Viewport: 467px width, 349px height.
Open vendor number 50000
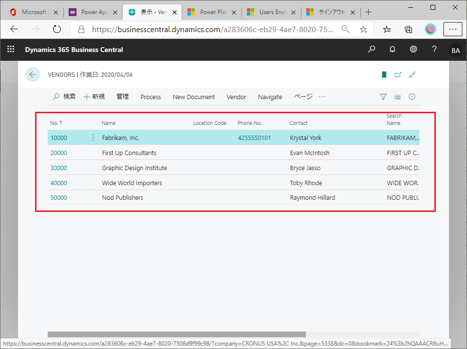pyautogui.click(x=58, y=197)
